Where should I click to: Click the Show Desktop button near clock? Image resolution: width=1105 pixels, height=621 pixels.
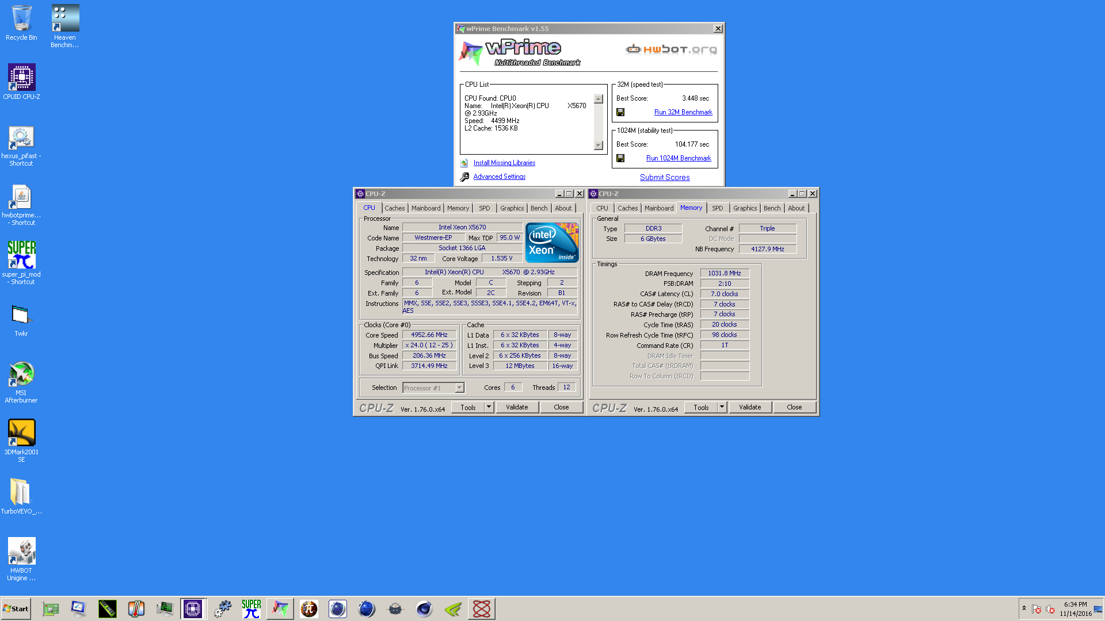tap(1099, 609)
